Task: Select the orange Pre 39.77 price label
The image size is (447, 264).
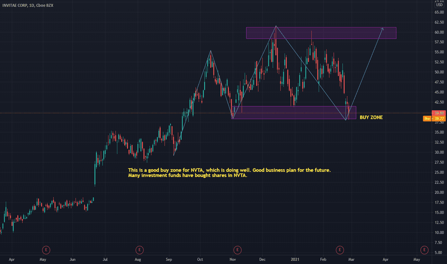Action: coord(434,119)
